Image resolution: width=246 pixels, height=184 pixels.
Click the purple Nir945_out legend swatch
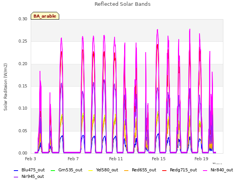(16, 177)
